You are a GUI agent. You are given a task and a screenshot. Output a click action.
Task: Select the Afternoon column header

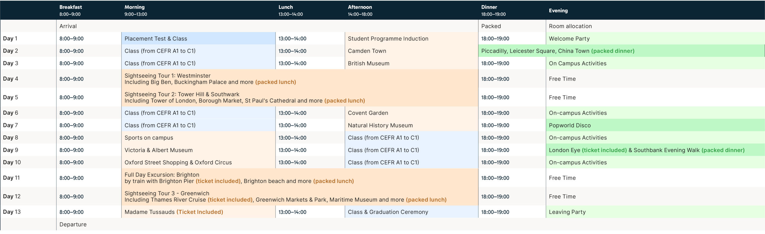[360, 10]
